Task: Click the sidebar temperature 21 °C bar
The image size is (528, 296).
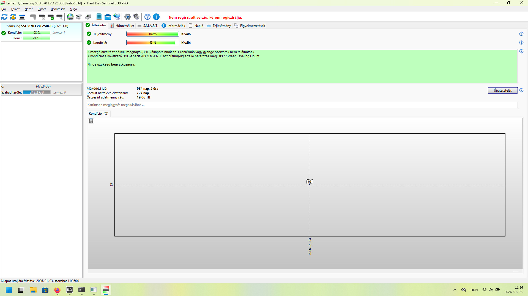Action: tap(37, 38)
